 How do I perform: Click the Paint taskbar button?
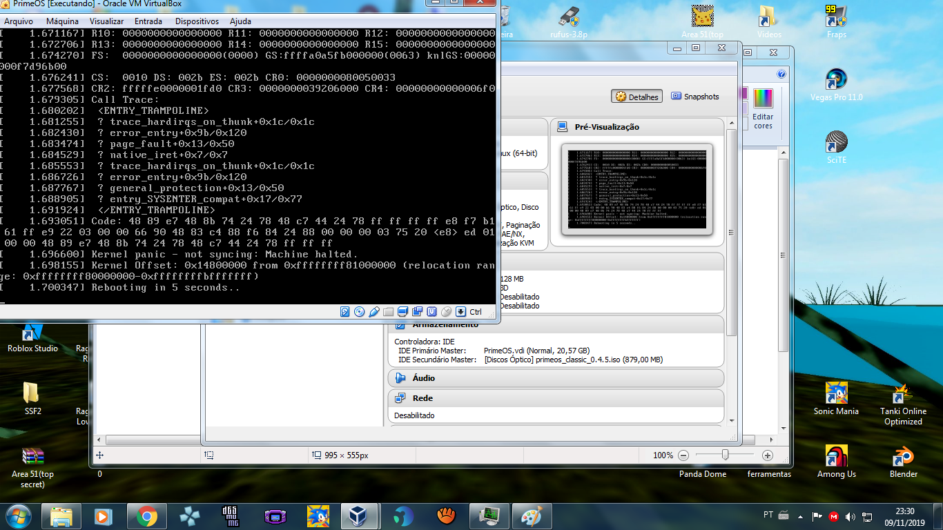pos(531,516)
